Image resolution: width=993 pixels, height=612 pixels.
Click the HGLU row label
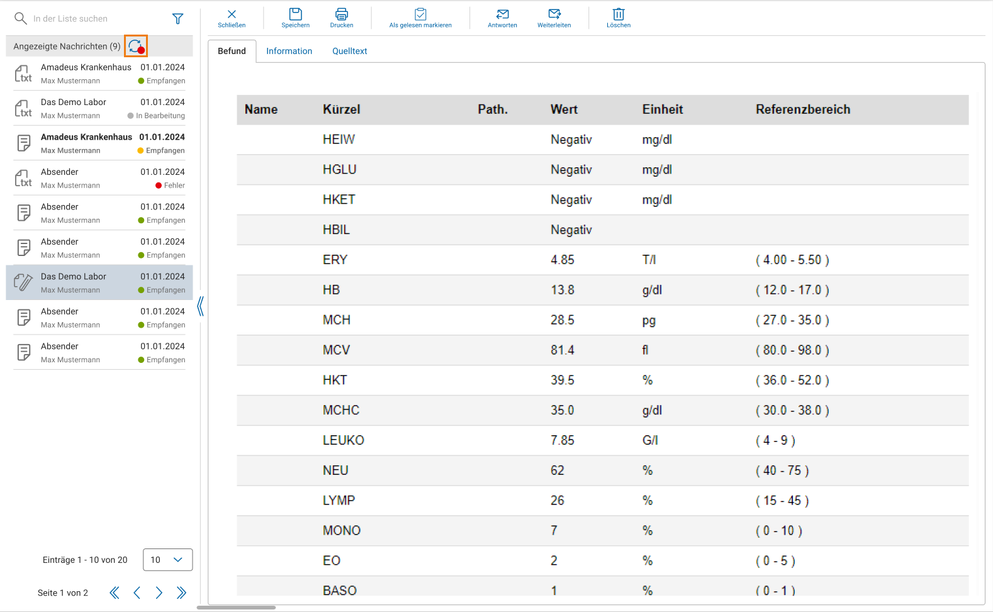(340, 170)
